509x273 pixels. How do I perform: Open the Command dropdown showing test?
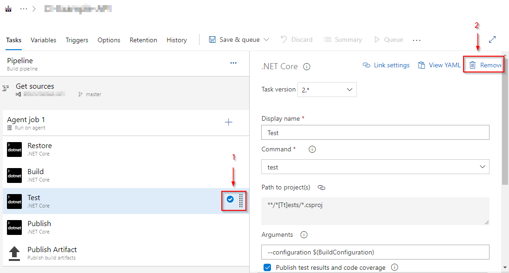point(375,167)
